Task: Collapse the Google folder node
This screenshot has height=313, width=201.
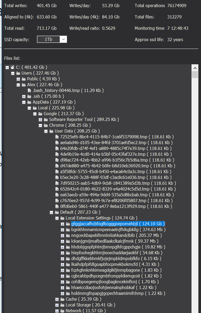Action: tap(35, 114)
